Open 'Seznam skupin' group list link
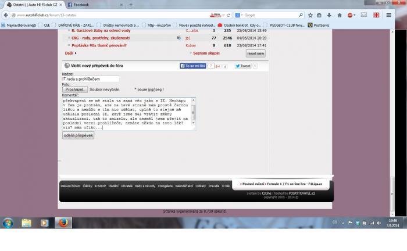 click(206, 53)
